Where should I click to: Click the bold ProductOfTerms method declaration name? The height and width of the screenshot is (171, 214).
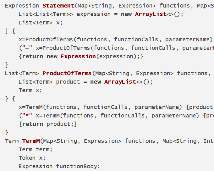coord(67,73)
